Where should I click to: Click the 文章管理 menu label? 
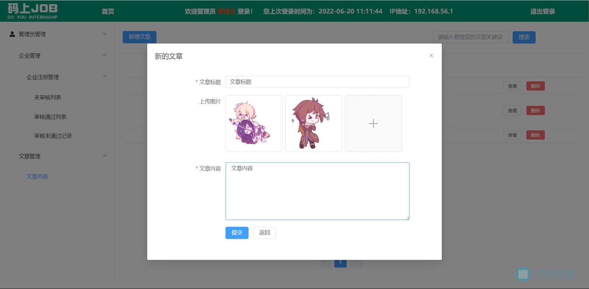(29, 156)
